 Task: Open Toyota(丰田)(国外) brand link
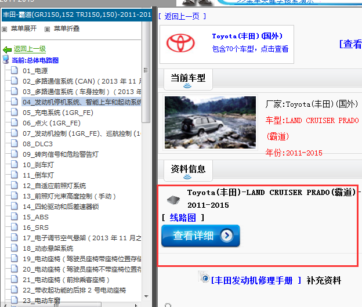[247, 36]
